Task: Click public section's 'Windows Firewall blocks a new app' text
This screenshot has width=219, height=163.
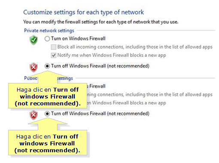Action: (127, 103)
